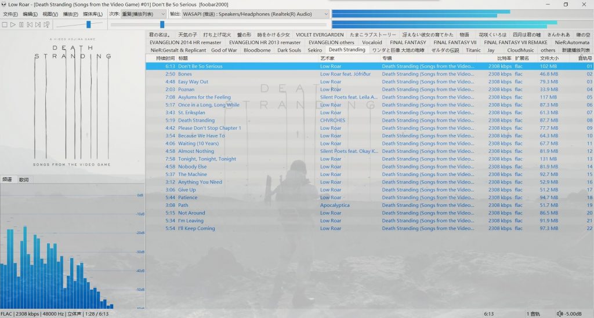Open the Vocaloid playlist tab

(372, 42)
